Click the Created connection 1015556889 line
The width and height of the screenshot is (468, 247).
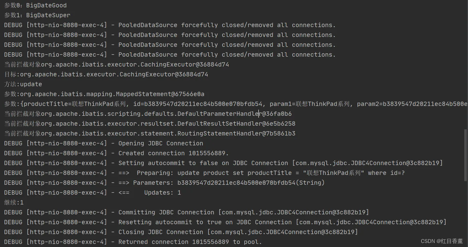point(117,153)
